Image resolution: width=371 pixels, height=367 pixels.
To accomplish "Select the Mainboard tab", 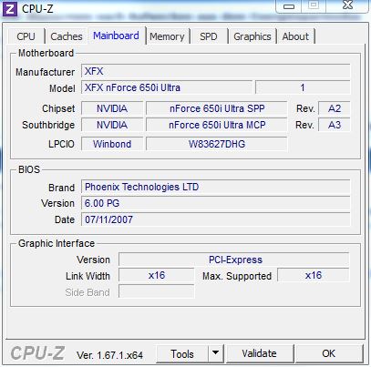I will 116,36.
